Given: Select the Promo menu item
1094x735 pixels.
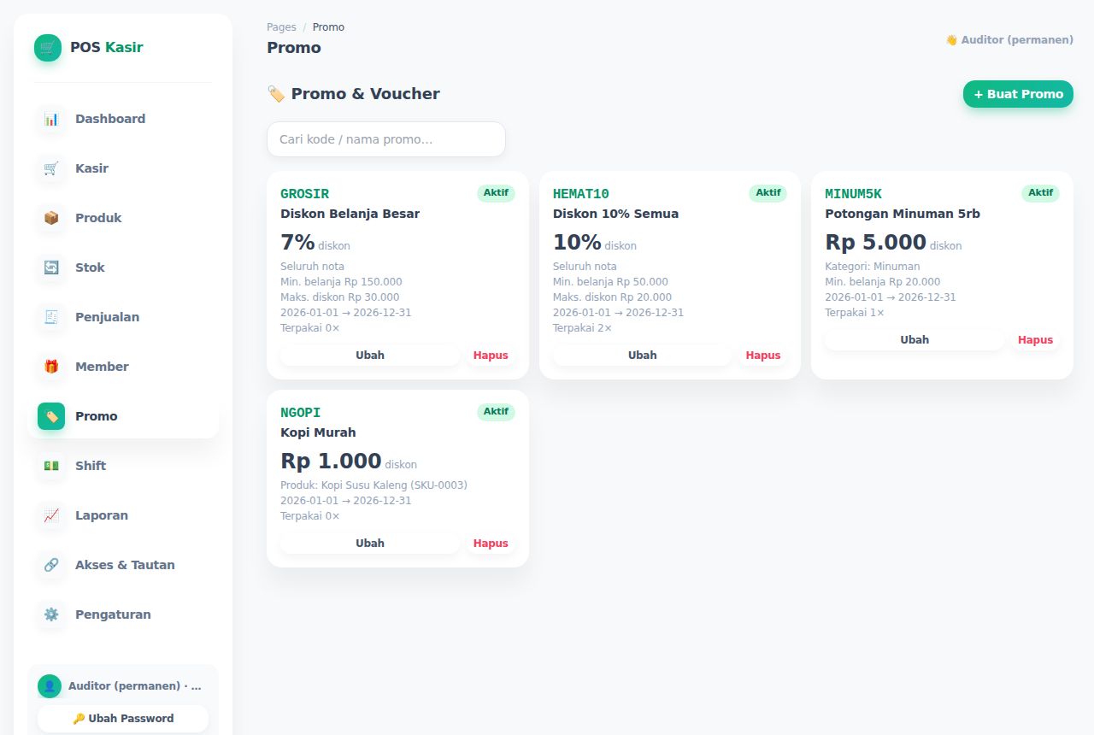Looking at the screenshot, I should click(x=123, y=416).
